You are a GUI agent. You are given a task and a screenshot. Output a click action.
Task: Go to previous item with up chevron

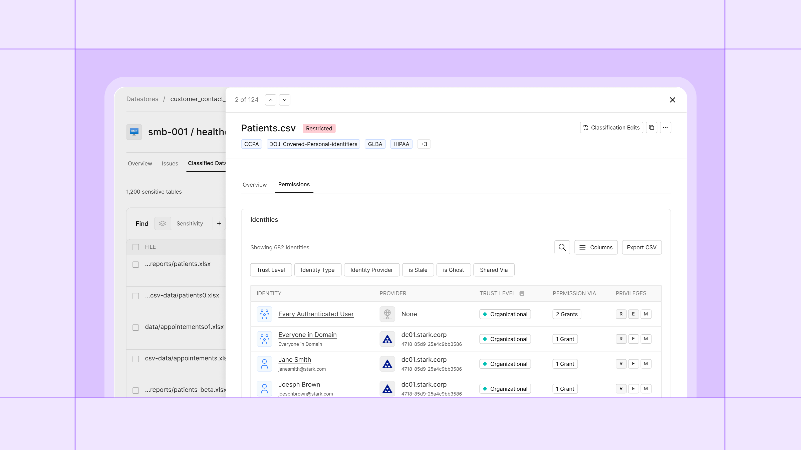point(271,100)
